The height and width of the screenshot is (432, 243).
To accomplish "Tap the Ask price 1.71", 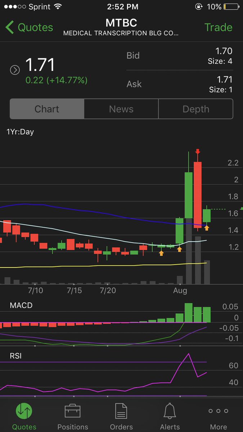I will 224,79.
